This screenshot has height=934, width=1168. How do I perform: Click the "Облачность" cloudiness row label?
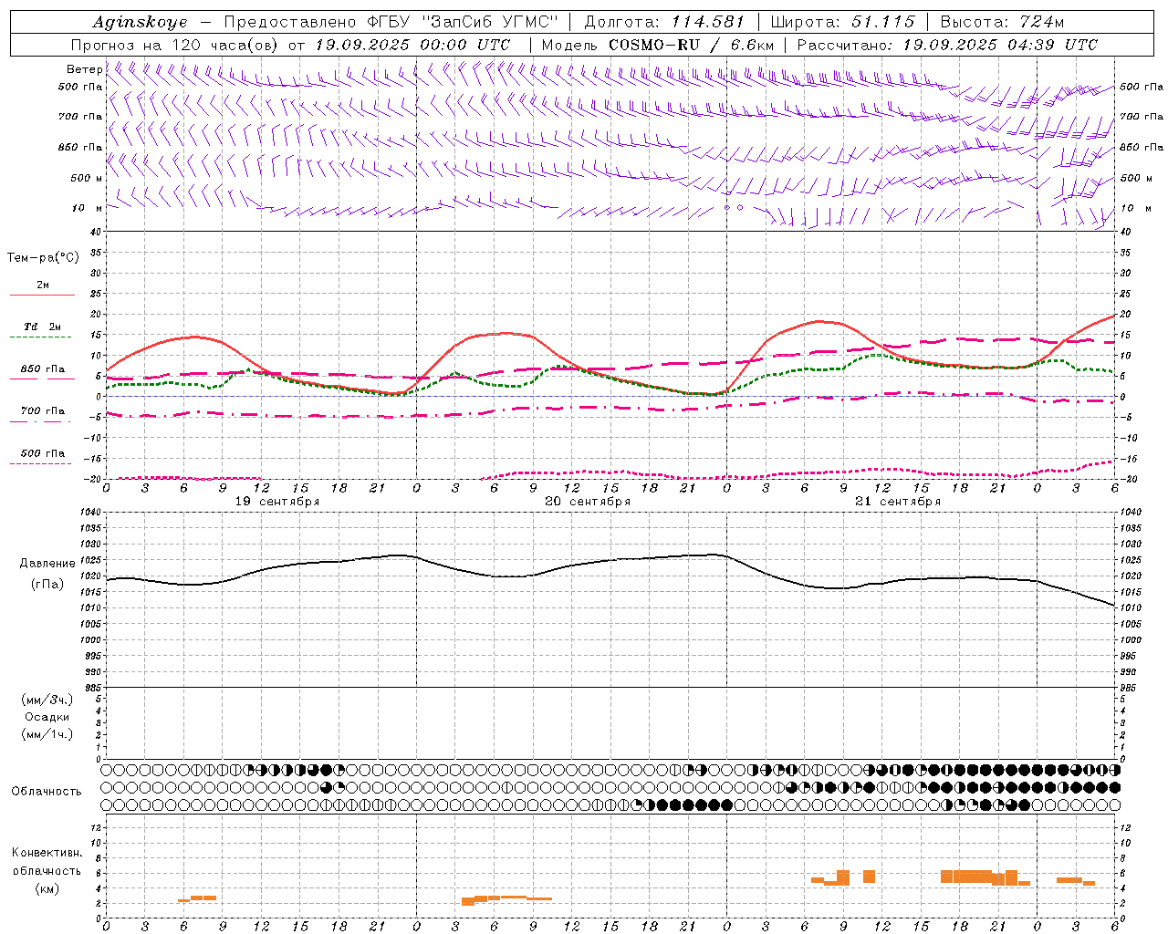[x=47, y=791]
